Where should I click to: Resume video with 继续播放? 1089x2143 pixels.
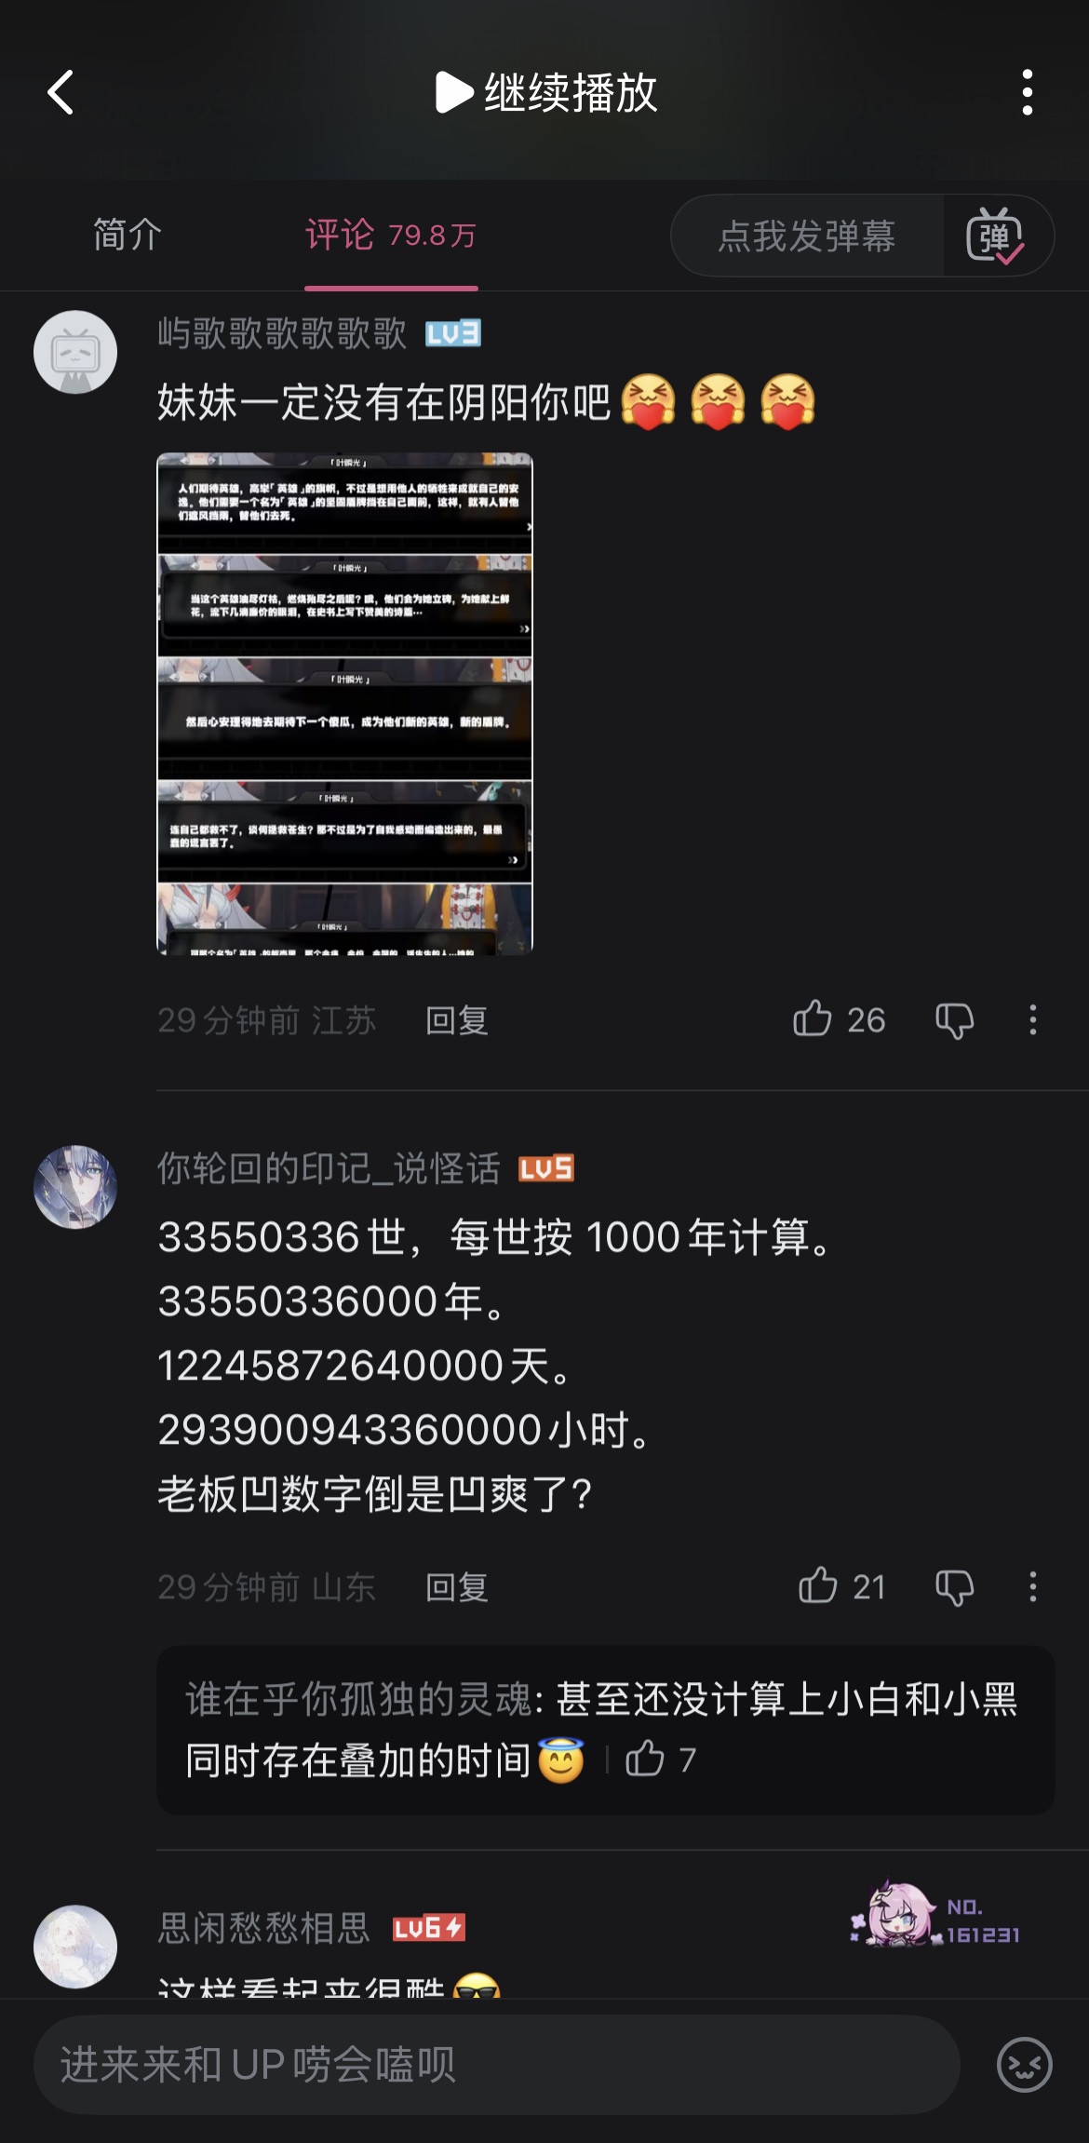click(547, 92)
